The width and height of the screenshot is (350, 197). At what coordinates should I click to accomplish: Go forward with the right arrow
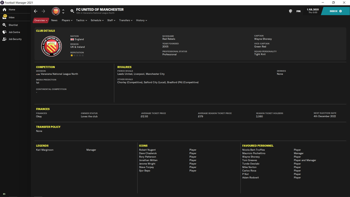click(43, 11)
